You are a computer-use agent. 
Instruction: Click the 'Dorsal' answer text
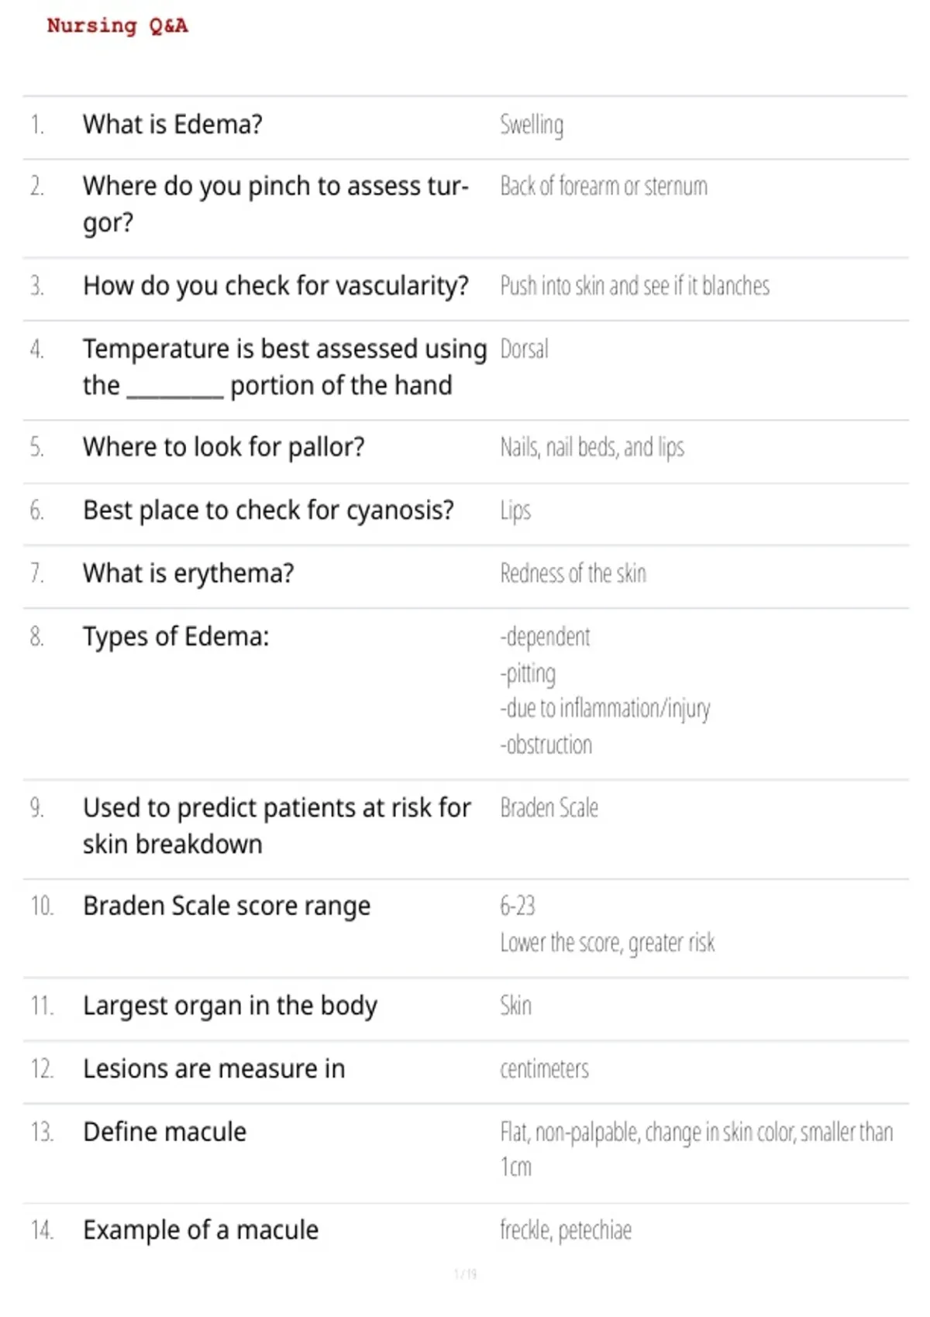[x=524, y=349]
